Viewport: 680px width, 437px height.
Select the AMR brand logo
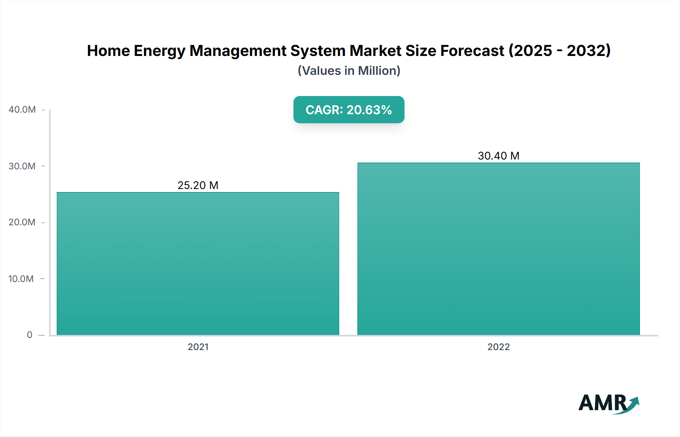[x=608, y=404]
